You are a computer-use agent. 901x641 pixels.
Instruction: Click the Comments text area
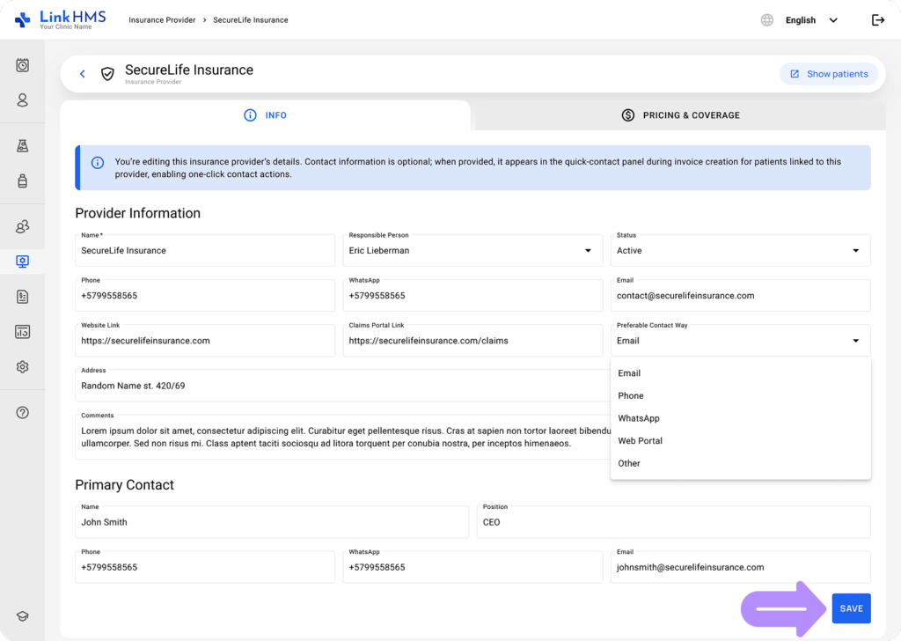click(x=342, y=437)
